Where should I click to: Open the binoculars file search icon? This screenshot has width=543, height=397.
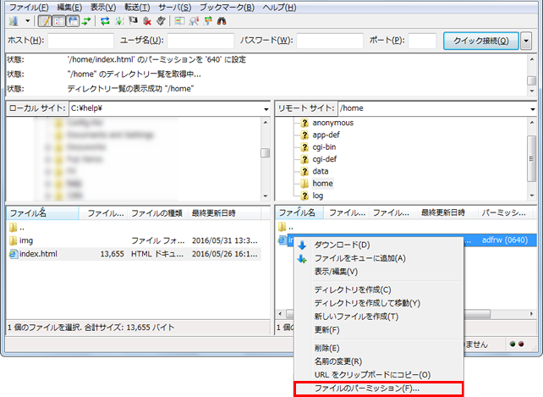[x=222, y=19]
